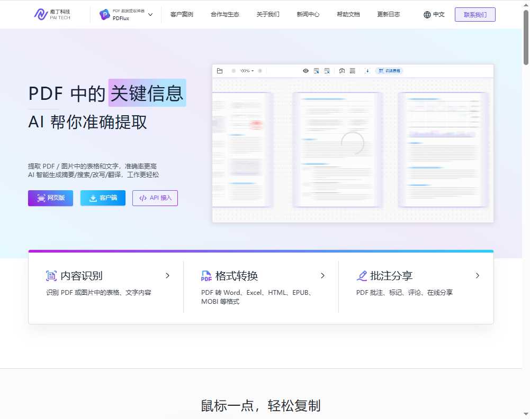The image size is (530, 419).
Task: Click the 联系我们 button
Action: (475, 14)
